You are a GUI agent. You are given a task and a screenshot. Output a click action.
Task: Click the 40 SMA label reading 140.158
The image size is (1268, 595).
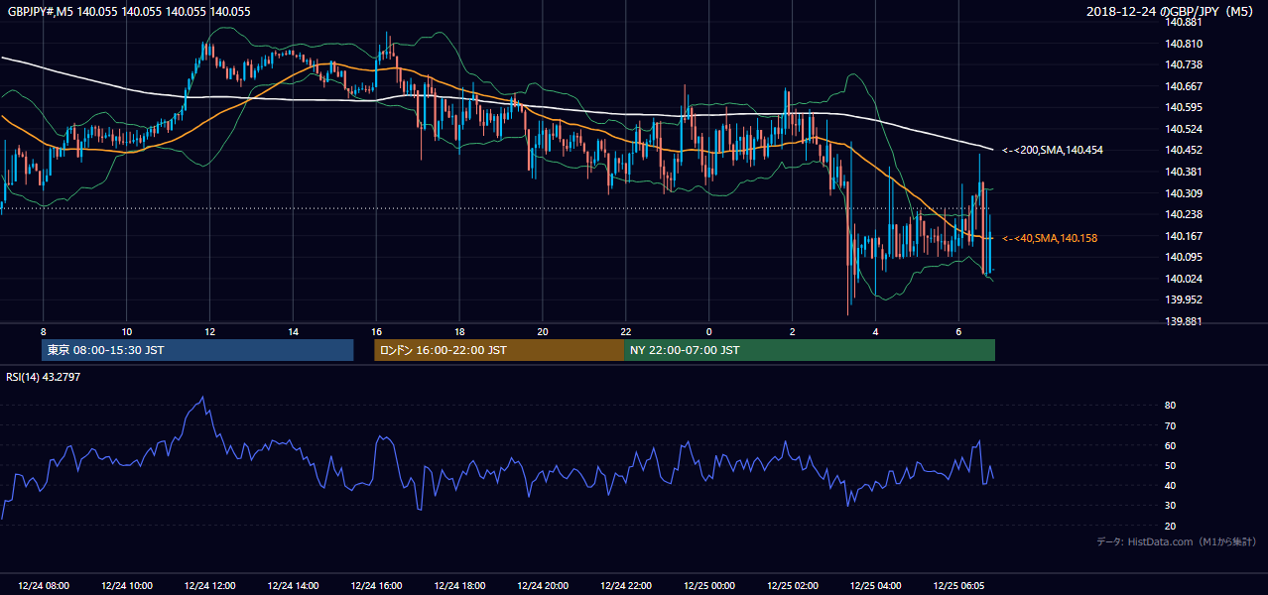1050,238
